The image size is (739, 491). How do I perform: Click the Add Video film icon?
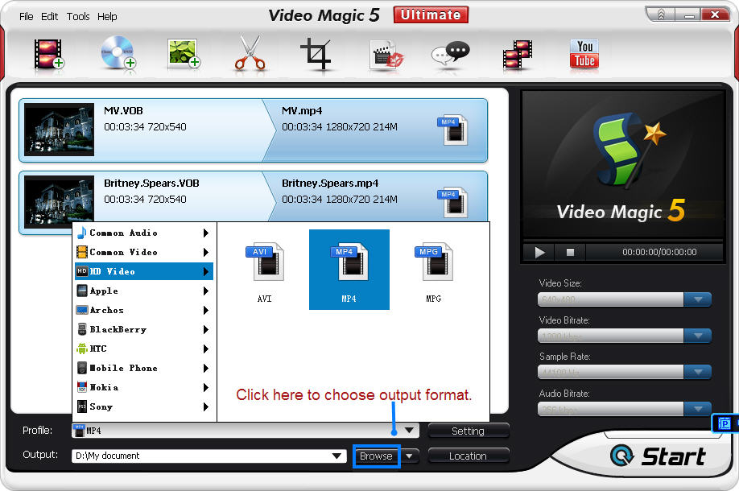coord(48,54)
